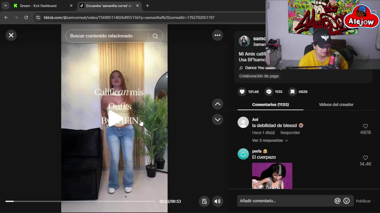Reply to Ani's comment
This screenshot has width=380, height=213.
pos(290,133)
